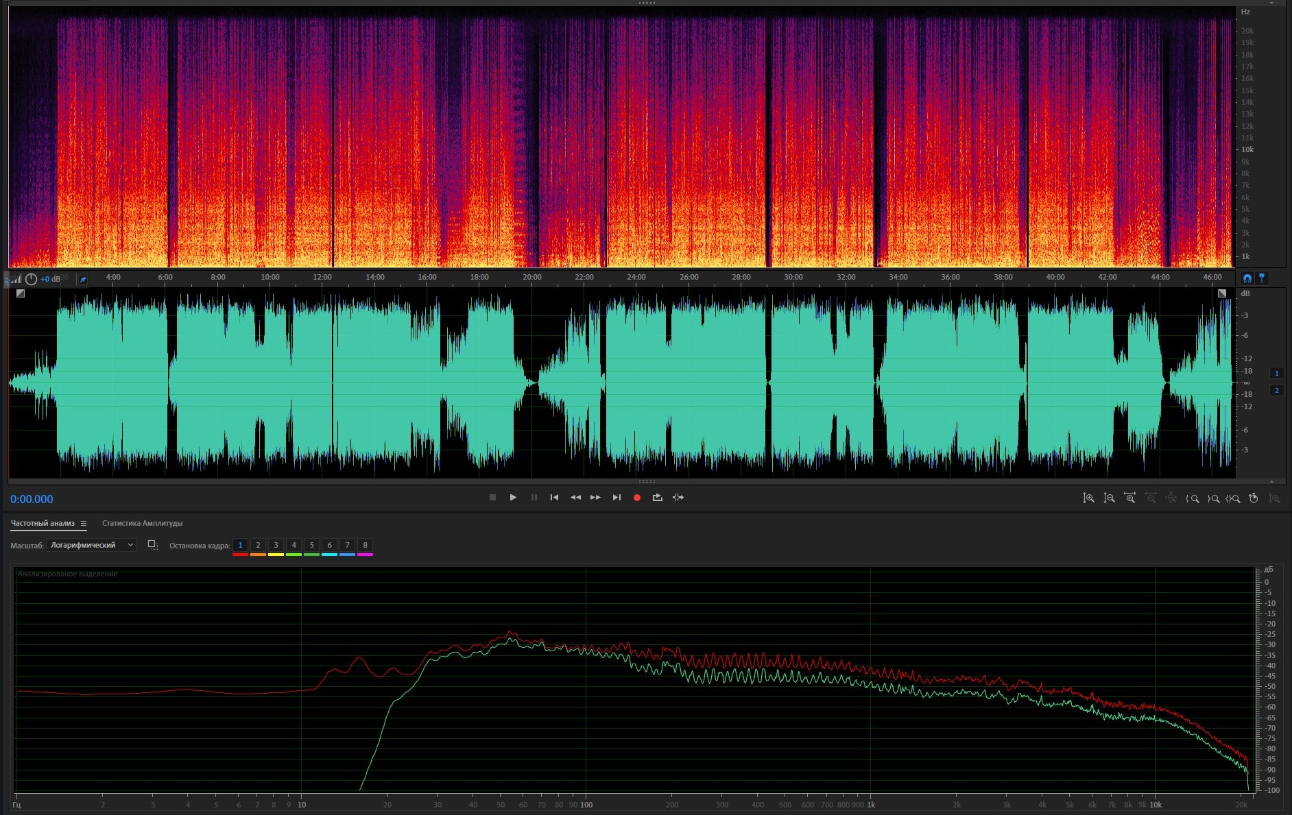Open Частотный анализ panel menu
The image size is (1292, 815).
click(x=84, y=524)
